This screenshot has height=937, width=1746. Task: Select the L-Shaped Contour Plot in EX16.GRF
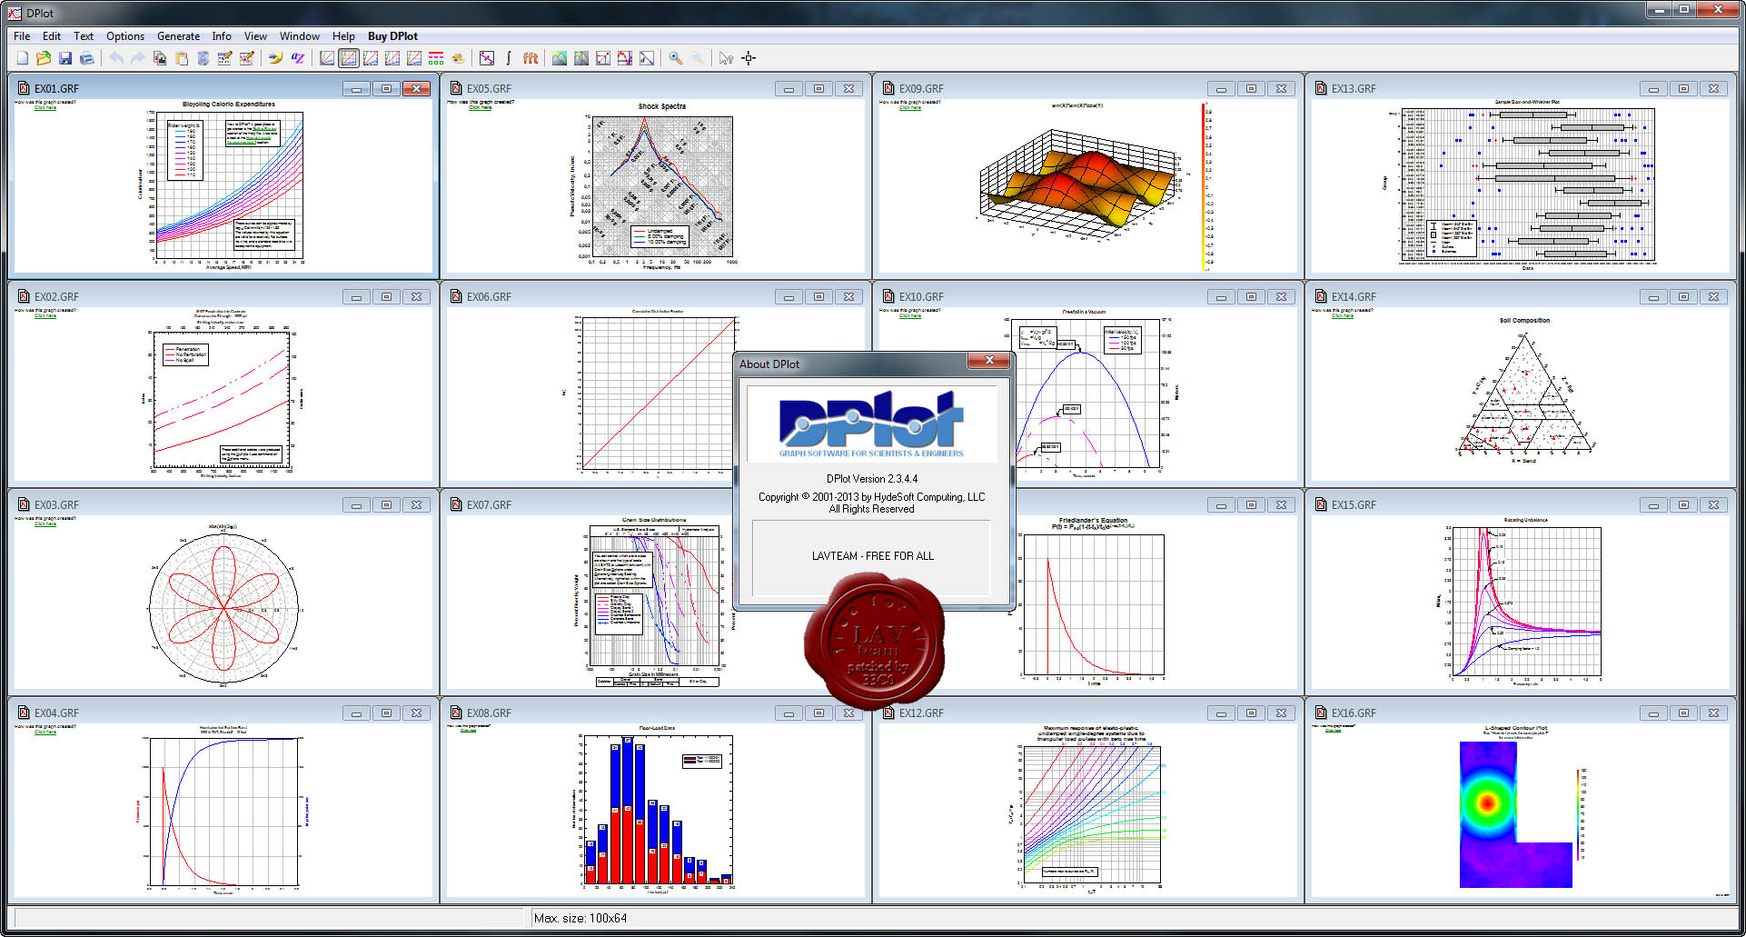click(1515, 814)
